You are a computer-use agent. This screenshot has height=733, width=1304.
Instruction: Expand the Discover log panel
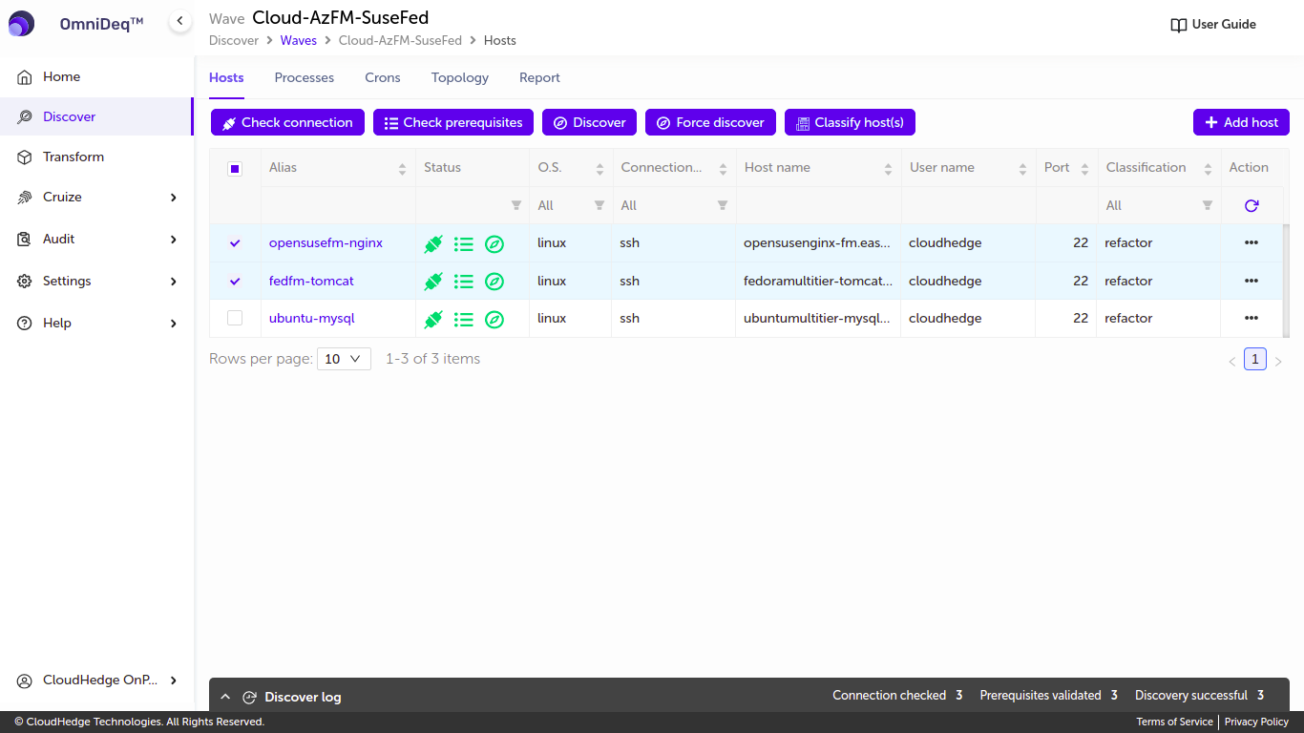click(x=225, y=697)
